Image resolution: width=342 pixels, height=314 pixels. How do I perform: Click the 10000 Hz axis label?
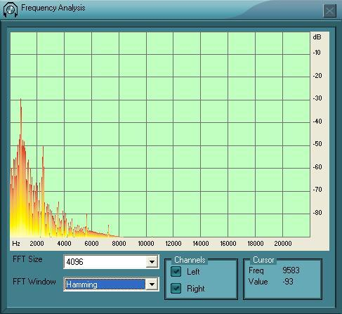click(x=146, y=244)
